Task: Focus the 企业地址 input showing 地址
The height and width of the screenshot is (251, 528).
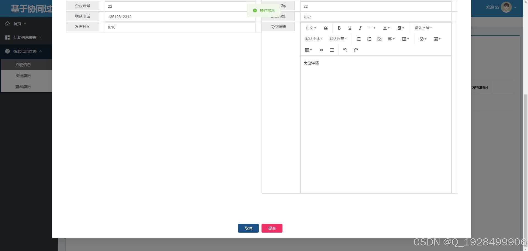Action: 376,17
